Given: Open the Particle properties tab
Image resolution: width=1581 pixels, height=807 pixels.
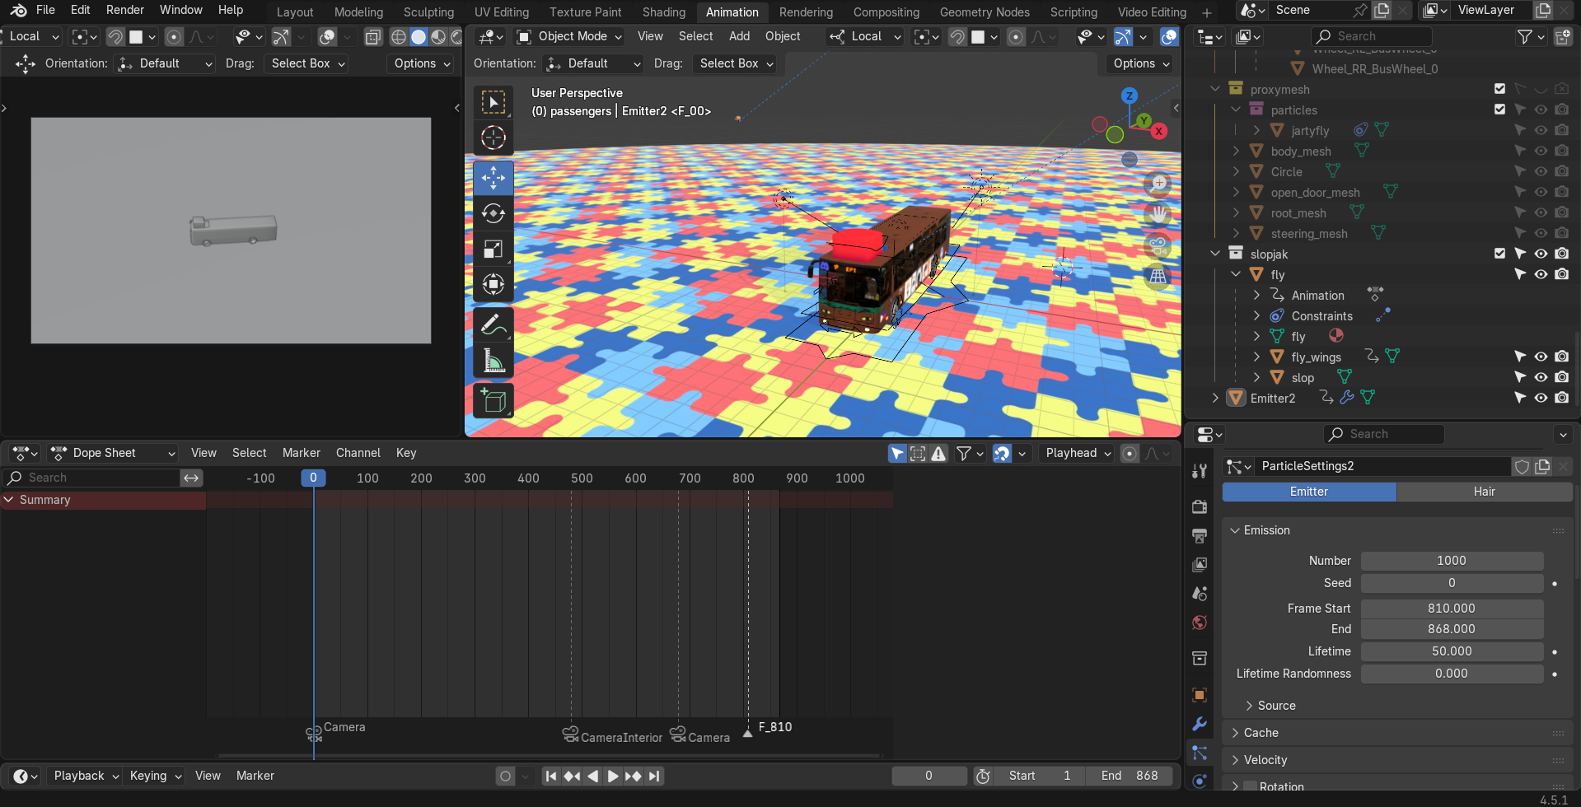Looking at the screenshot, I should (x=1200, y=753).
